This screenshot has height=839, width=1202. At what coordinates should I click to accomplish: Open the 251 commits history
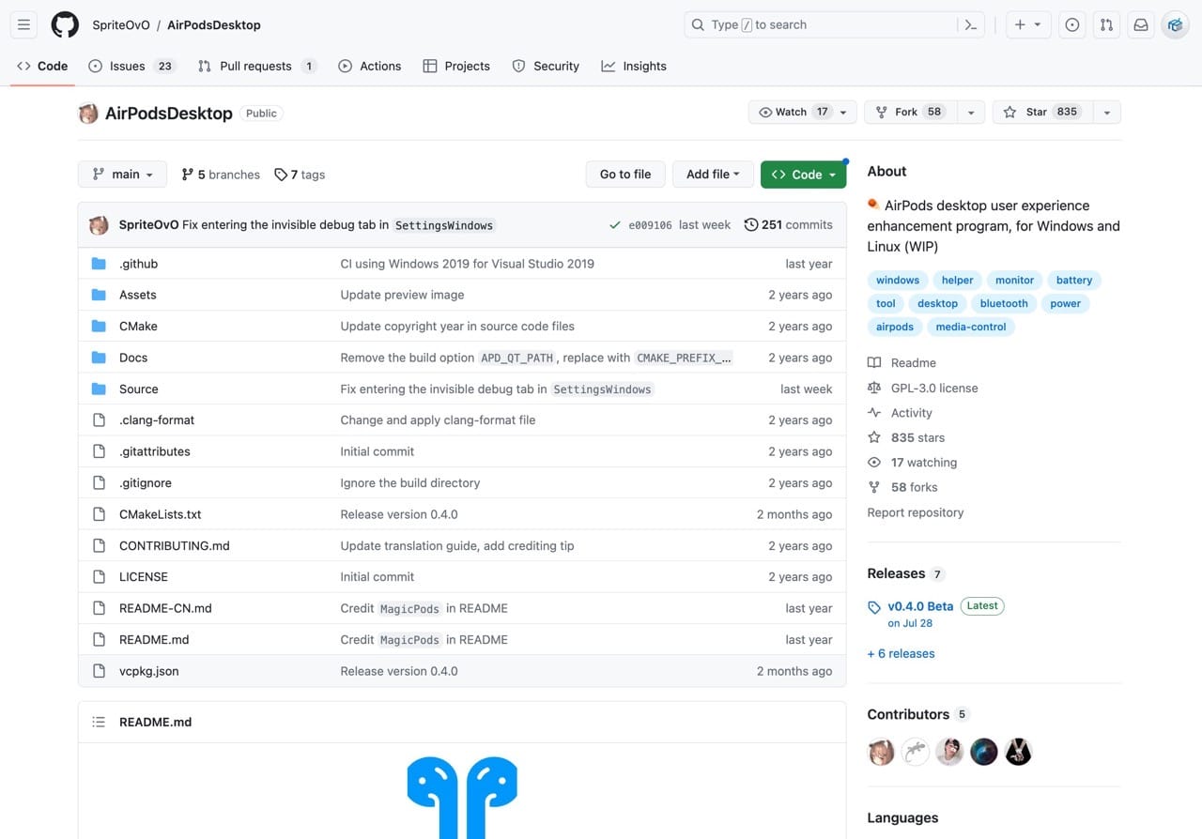click(x=788, y=225)
